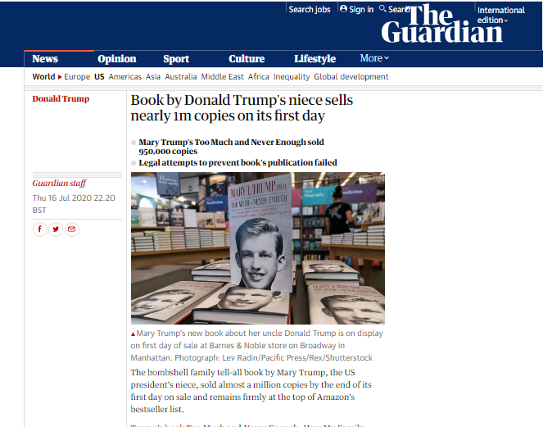This screenshot has height=427, width=543.
Task: Open the News section tab
Action: coord(45,59)
